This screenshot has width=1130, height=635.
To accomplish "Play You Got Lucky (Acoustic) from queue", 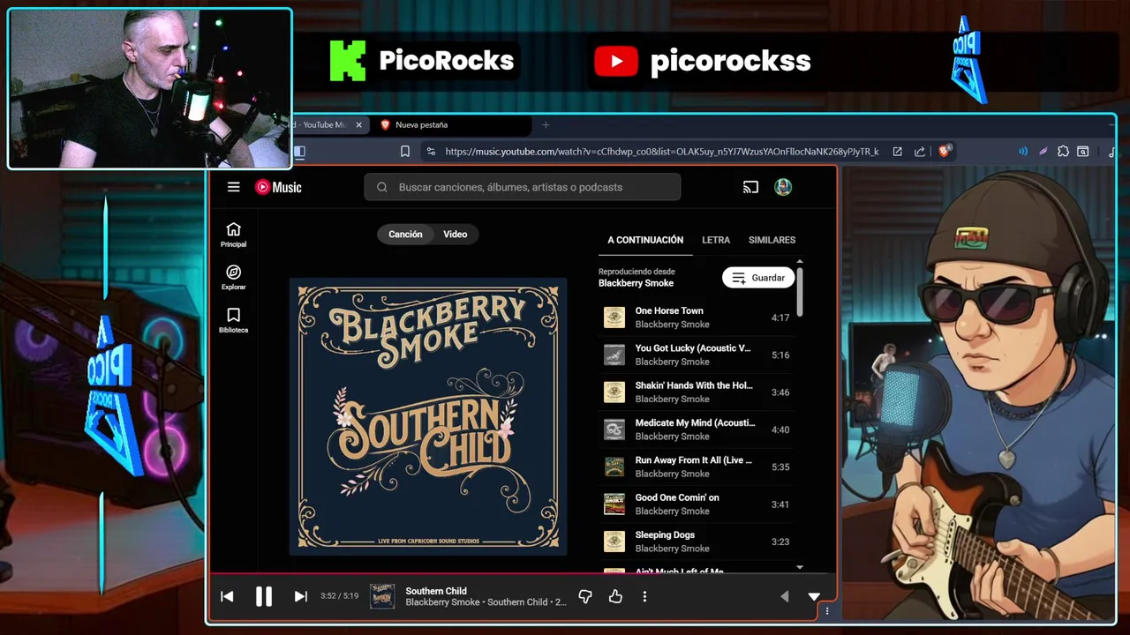I will click(x=696, y=355).
